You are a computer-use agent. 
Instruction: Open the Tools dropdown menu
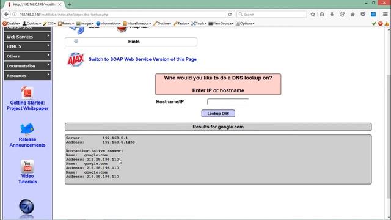point(199,23)
